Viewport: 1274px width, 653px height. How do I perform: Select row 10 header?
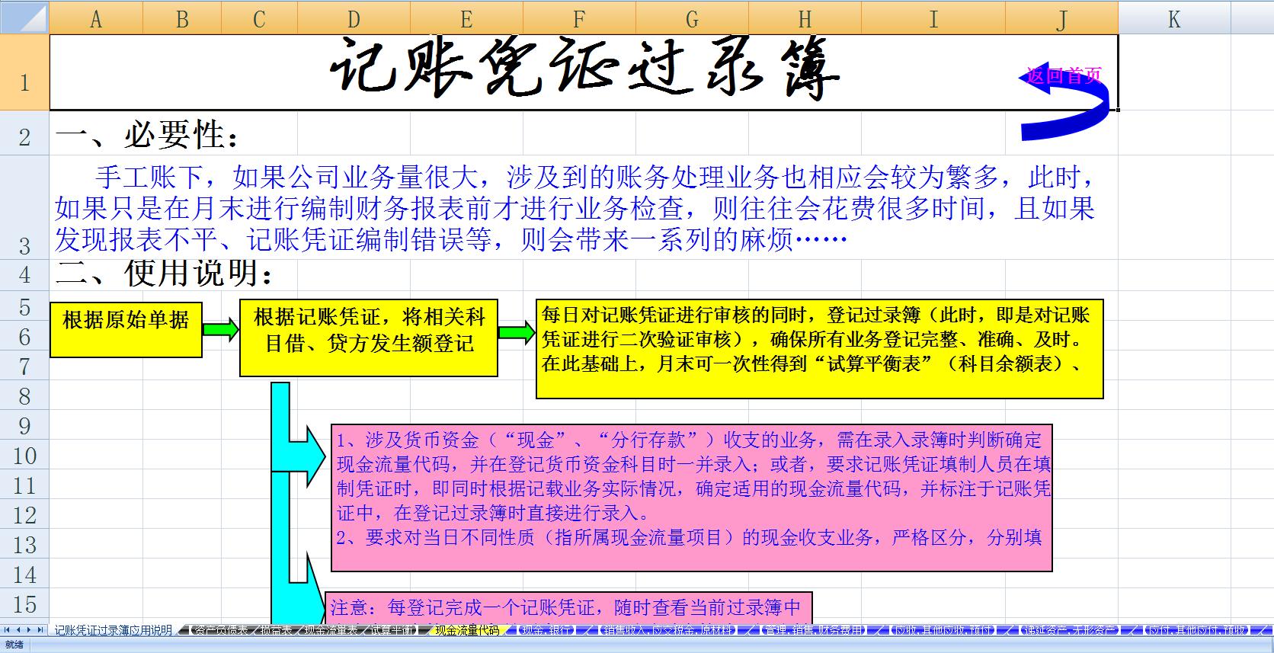[24, 455]
